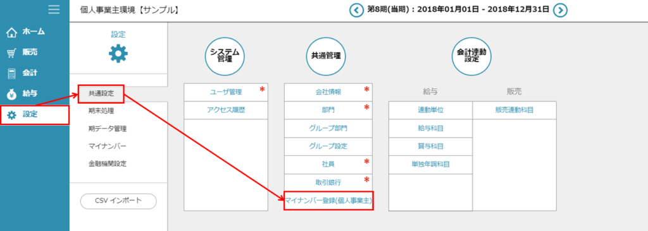
Task: Click the large gear icon under 設定
Action: (118, 54)
